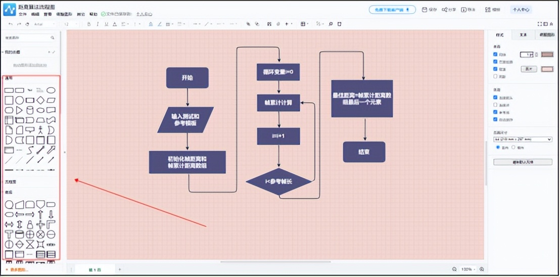
Task: Click the send to back icon
Action: click(257, 24)
